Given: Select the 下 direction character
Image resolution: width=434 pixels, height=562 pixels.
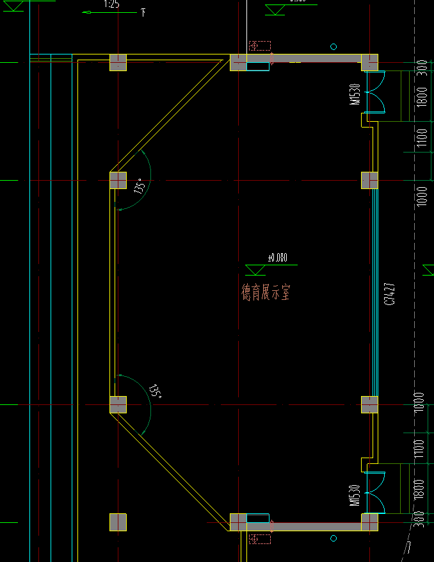Looking at the screenshot, I should pyautogui.click(x=143, y=13).
